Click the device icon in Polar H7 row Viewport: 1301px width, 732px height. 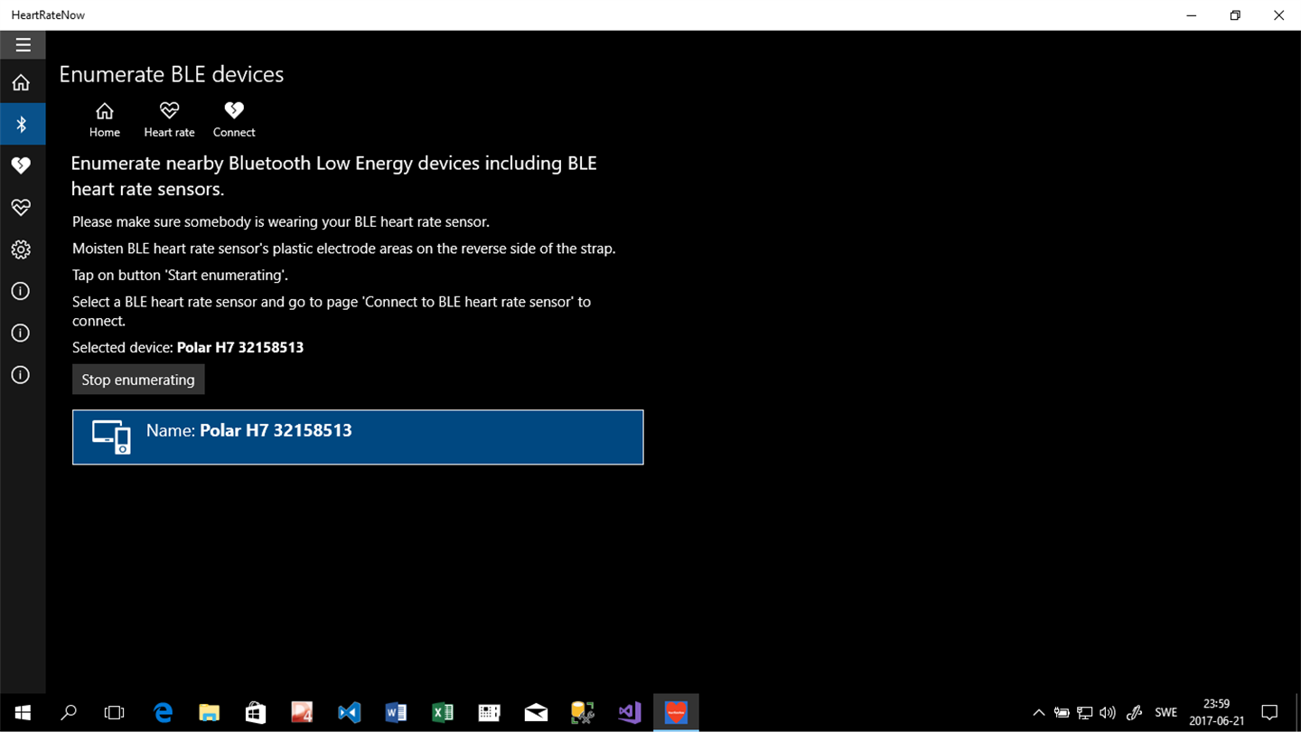pyautogui.click(x=112, y=436)
